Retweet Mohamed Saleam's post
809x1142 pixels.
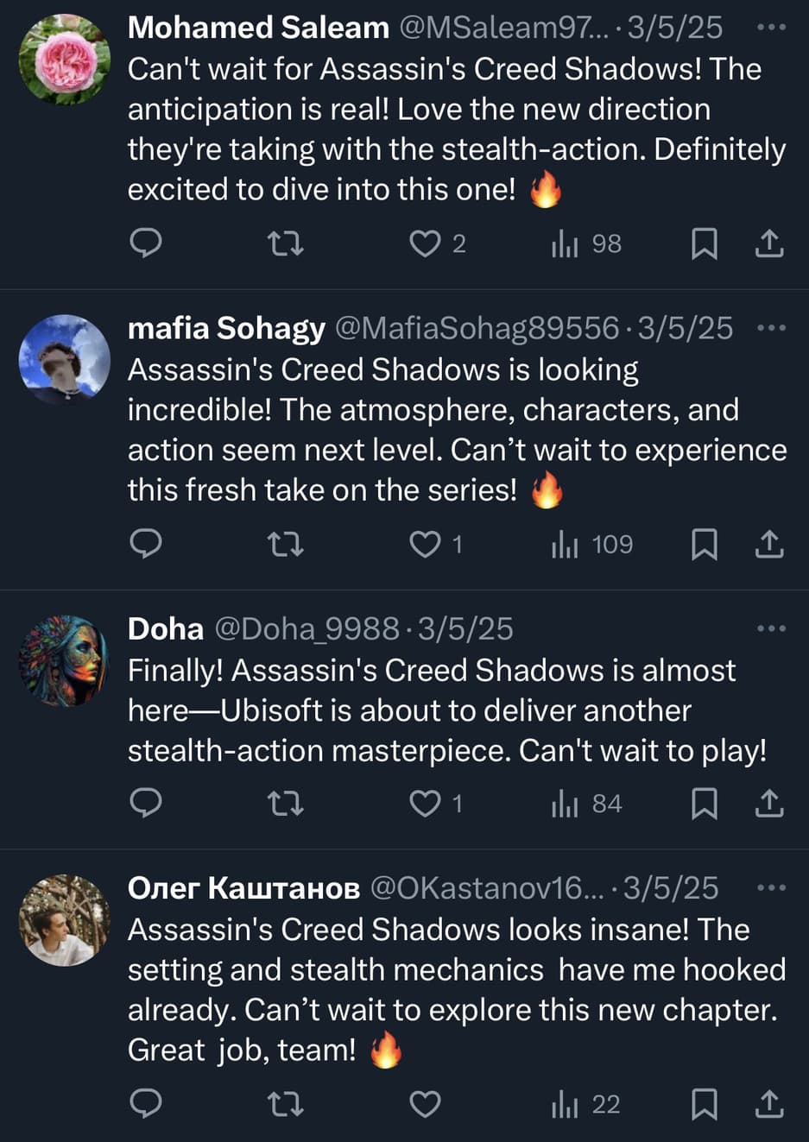[286, 244]
